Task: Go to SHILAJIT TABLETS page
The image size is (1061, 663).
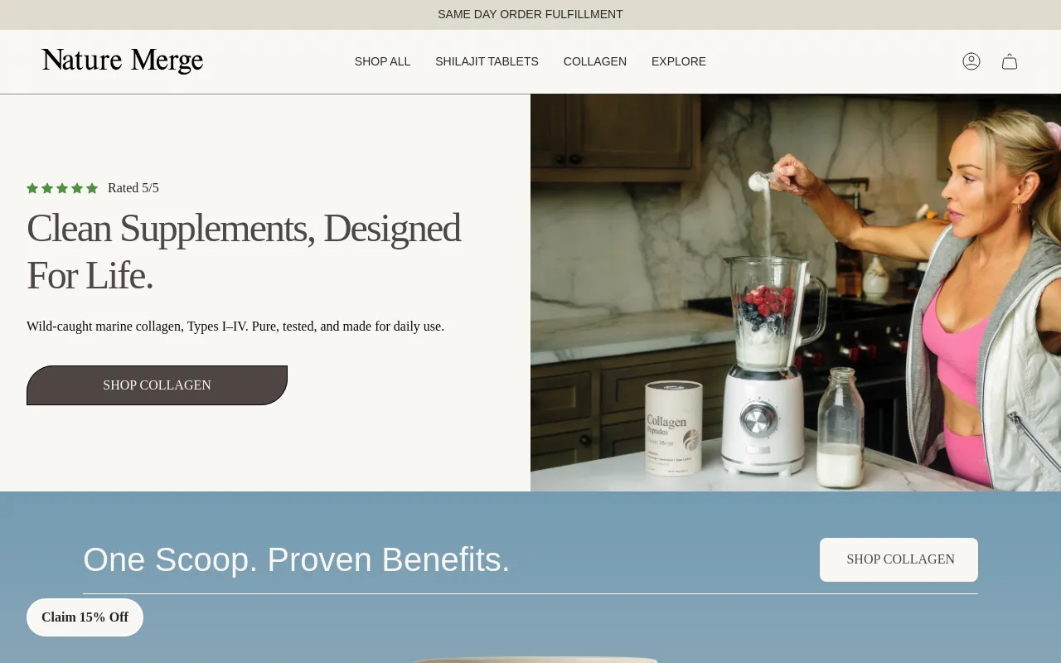Action: coord(487,61)
